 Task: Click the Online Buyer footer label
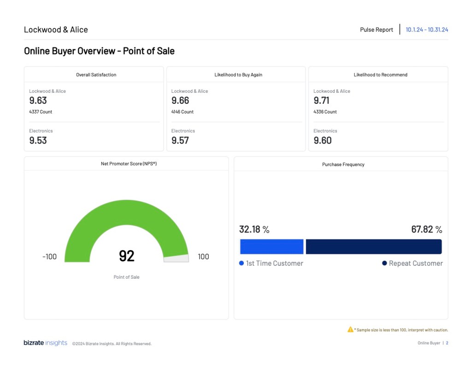pyautogui.click(x=429, y=343)
